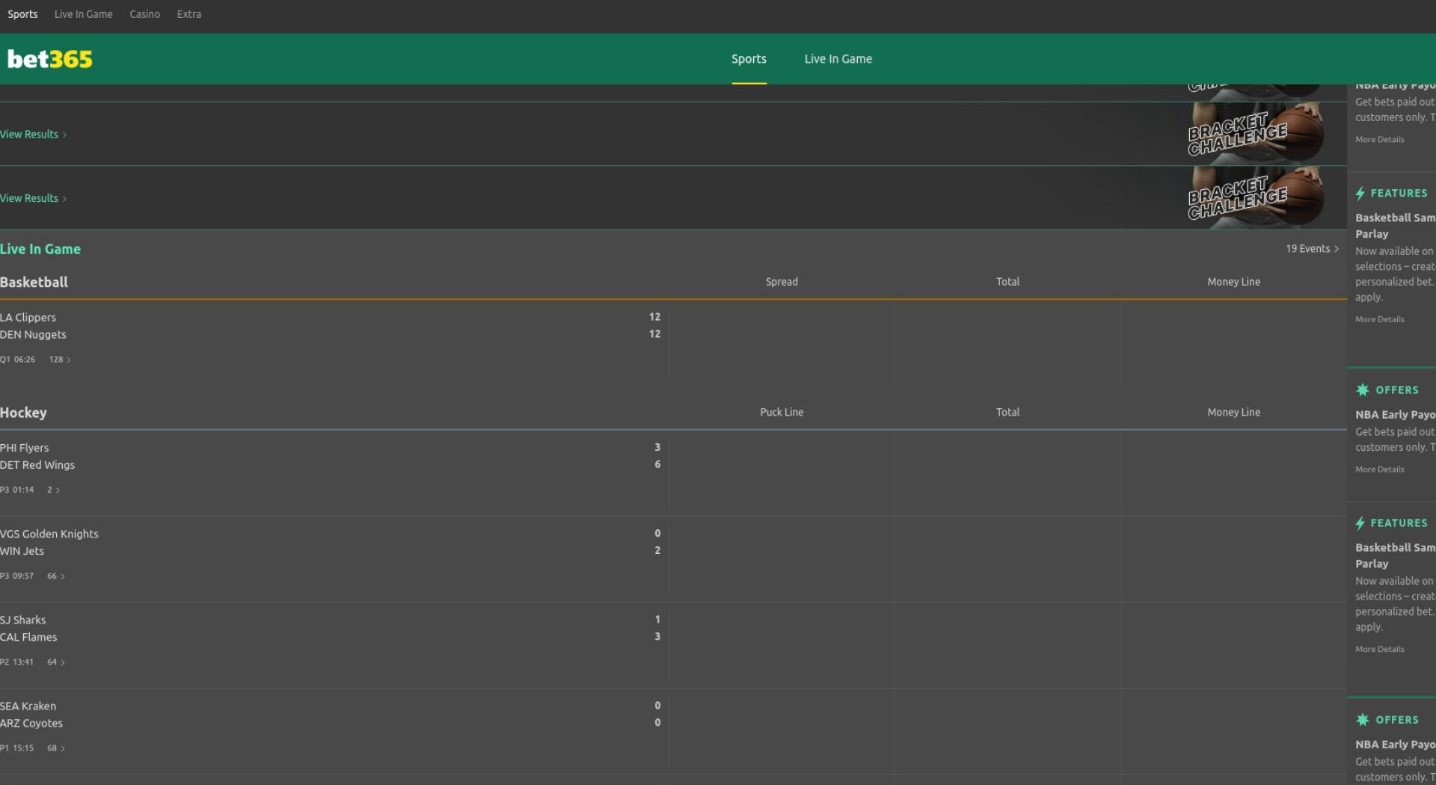Viewport: 1436px width, 785px height.
Task: Select the SJ Sharks row
Action: [22, 620]
